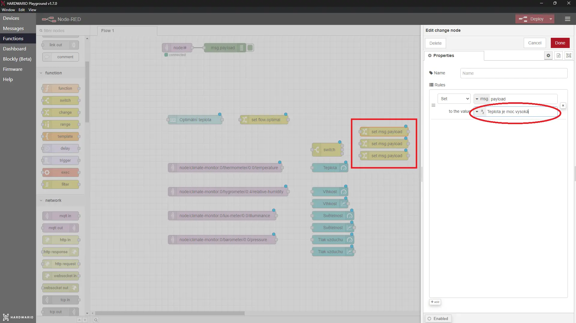Toggle the Enabled state of the node

[438, 319]
